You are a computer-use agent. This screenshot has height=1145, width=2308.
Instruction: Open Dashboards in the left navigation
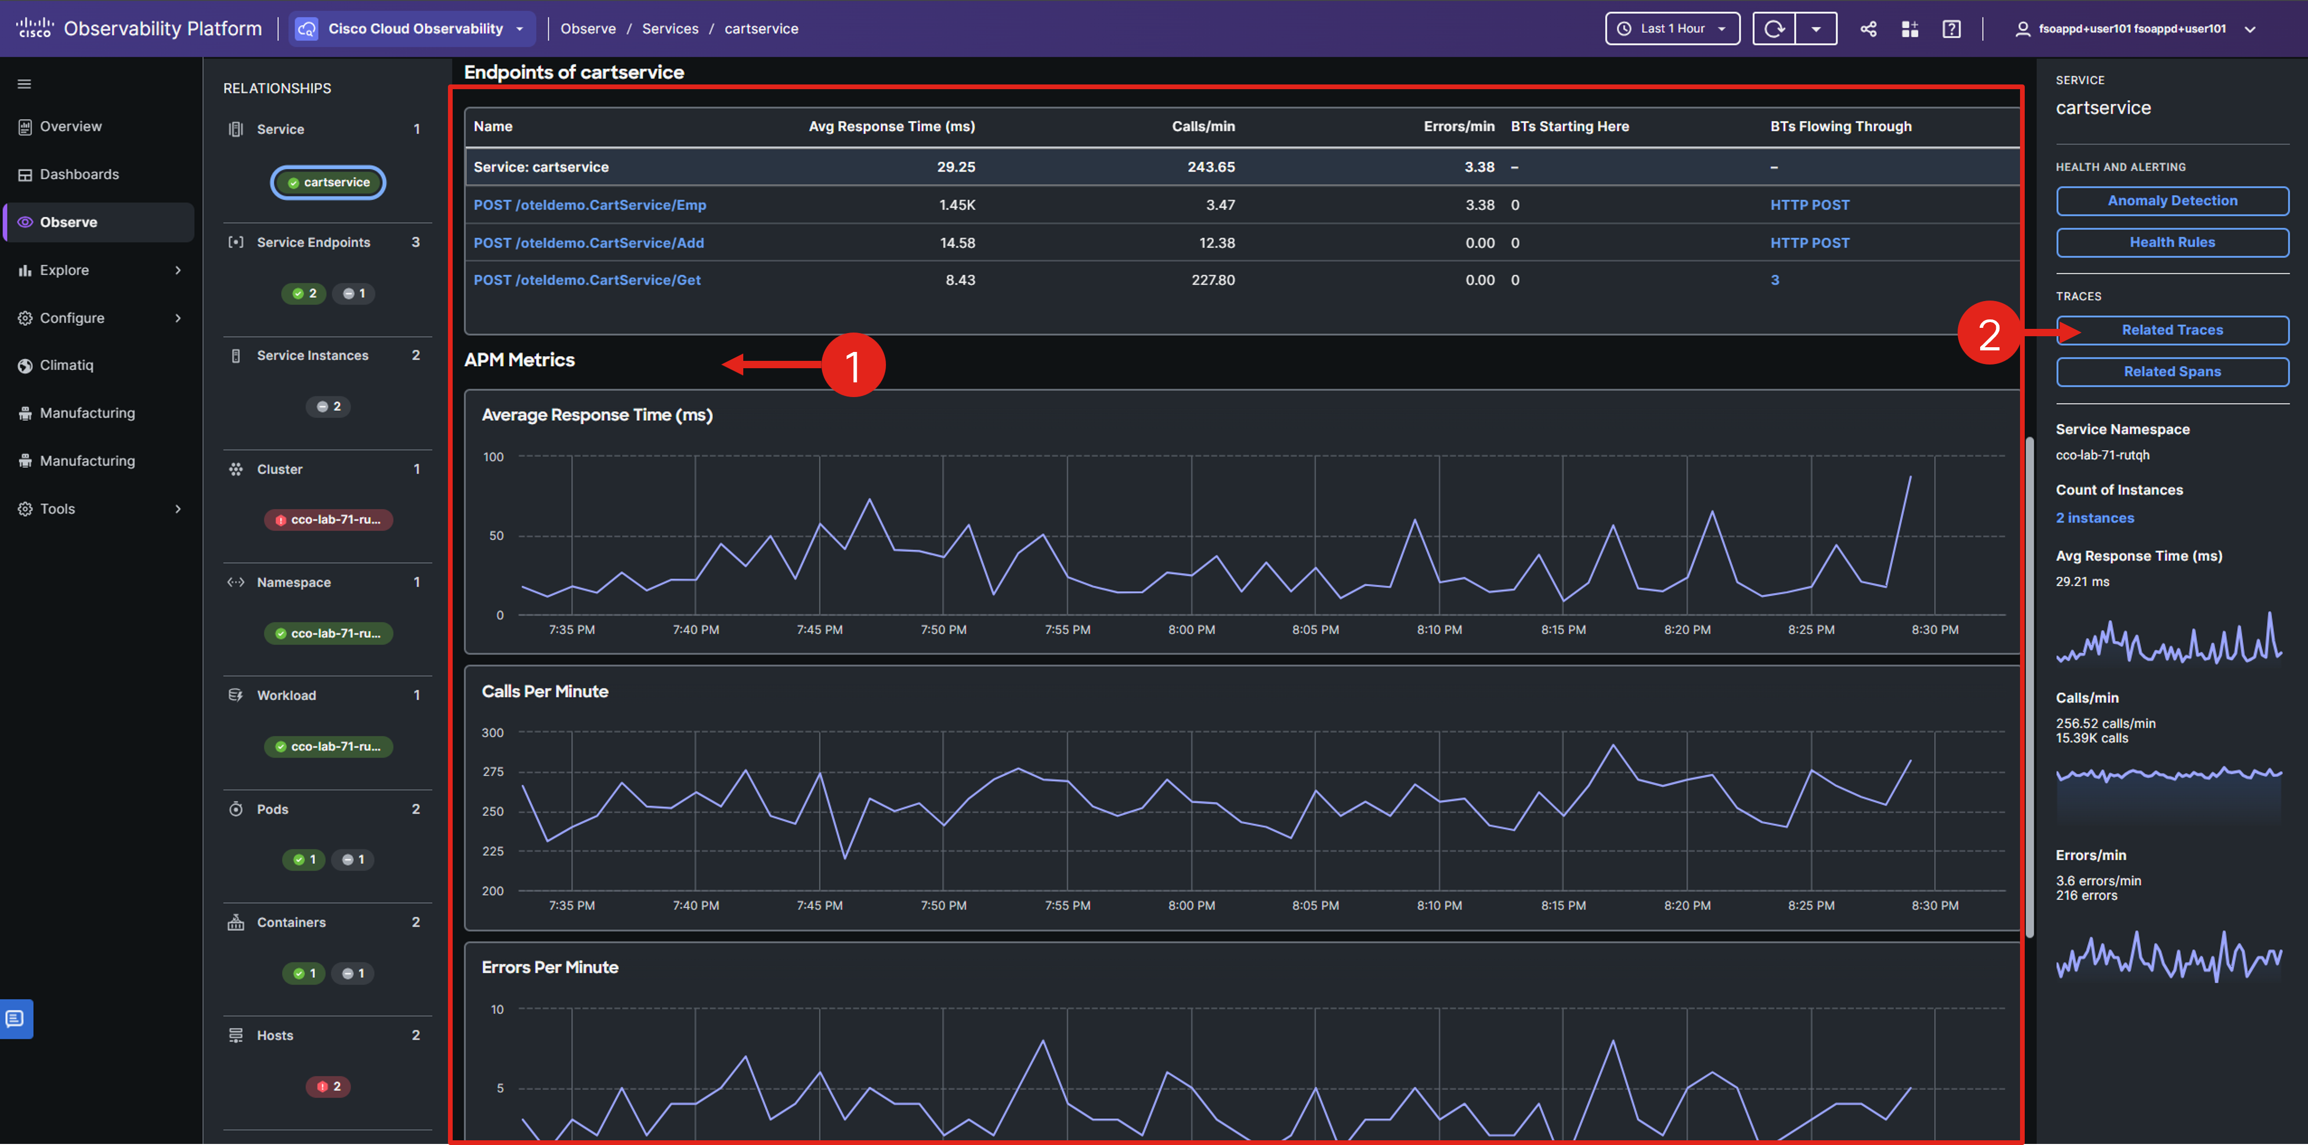click(x=79, y=175)
